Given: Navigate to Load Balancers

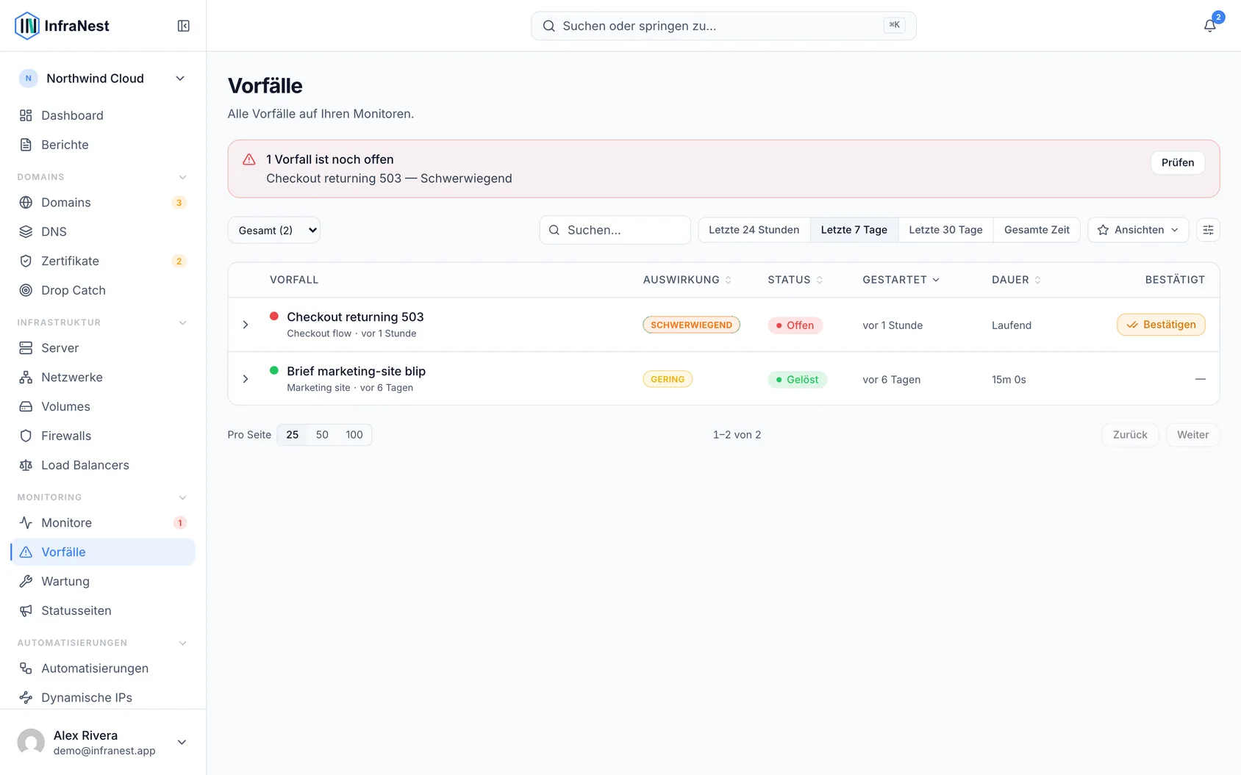Looking at the screenshot, I should (103, 465).
